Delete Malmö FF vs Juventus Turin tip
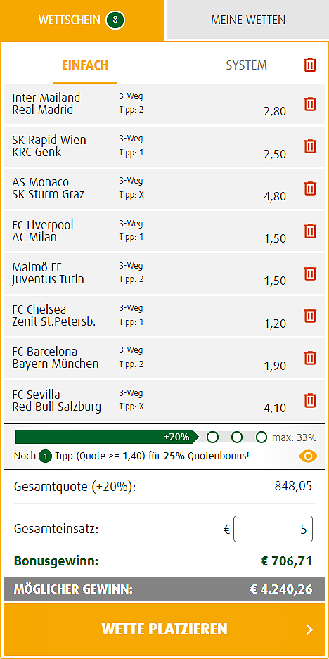This screenshot has width=329, height=659. click(x=310, y=274)
